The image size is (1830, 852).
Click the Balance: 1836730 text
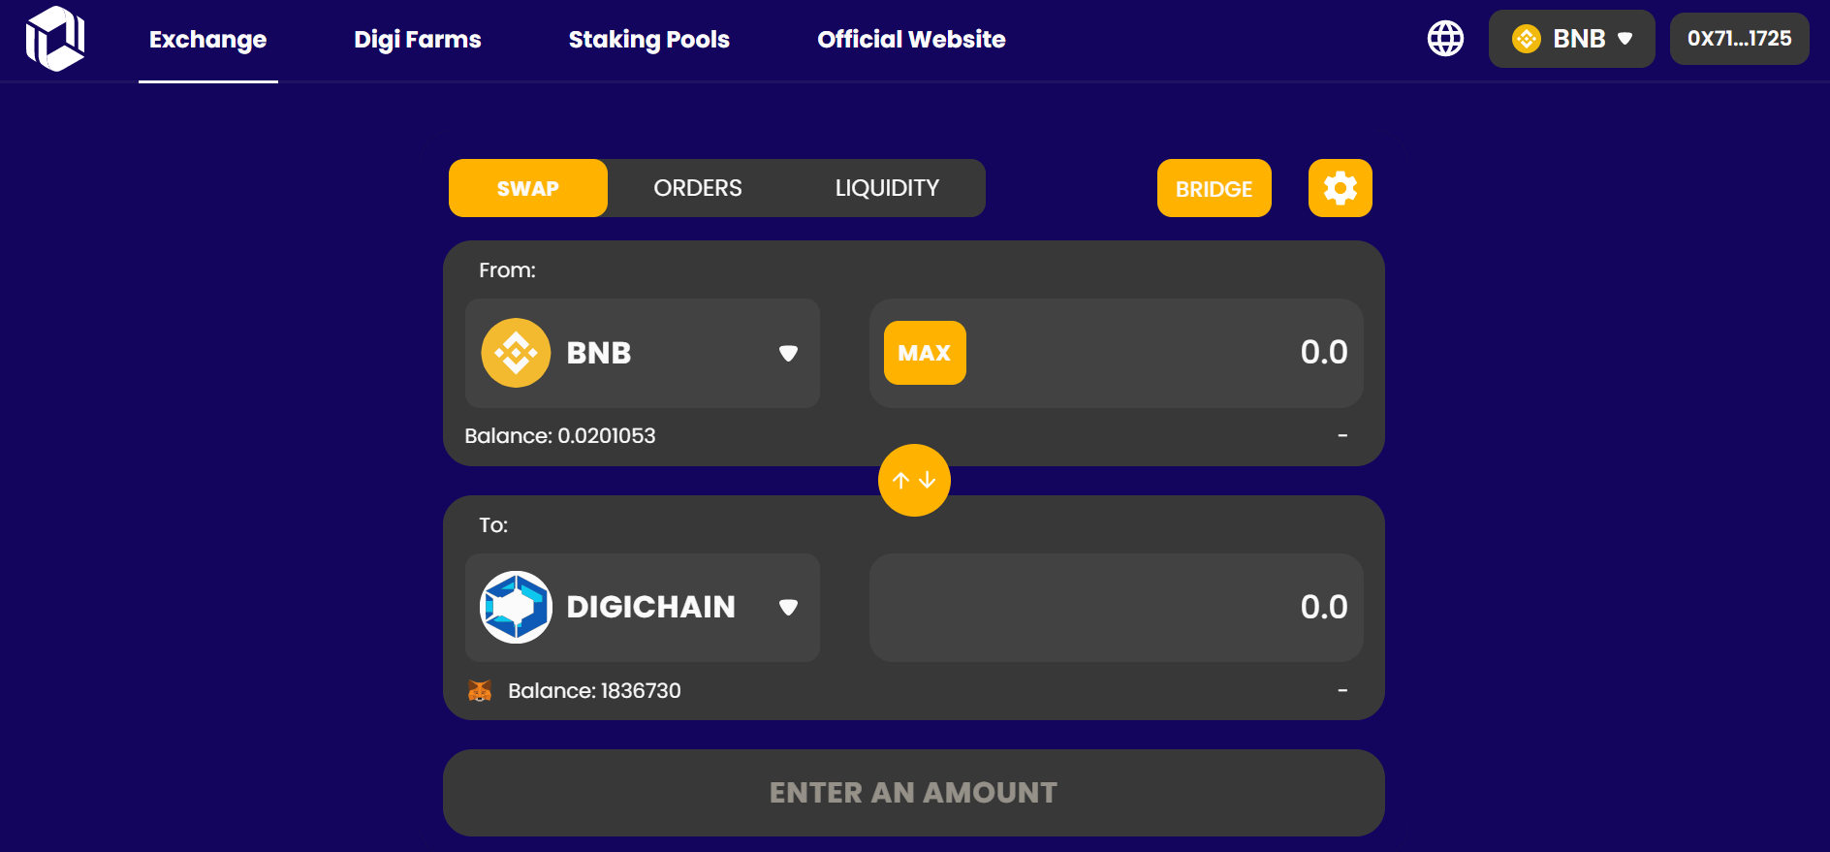(594, 691)
